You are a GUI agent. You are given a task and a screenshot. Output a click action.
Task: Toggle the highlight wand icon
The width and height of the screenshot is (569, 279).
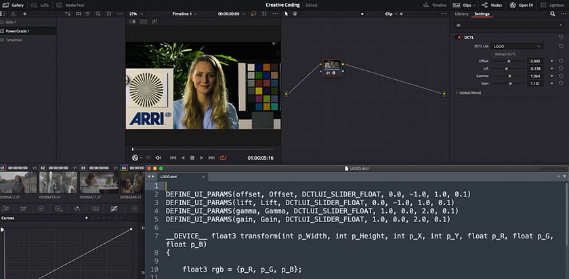click(154, 22)
